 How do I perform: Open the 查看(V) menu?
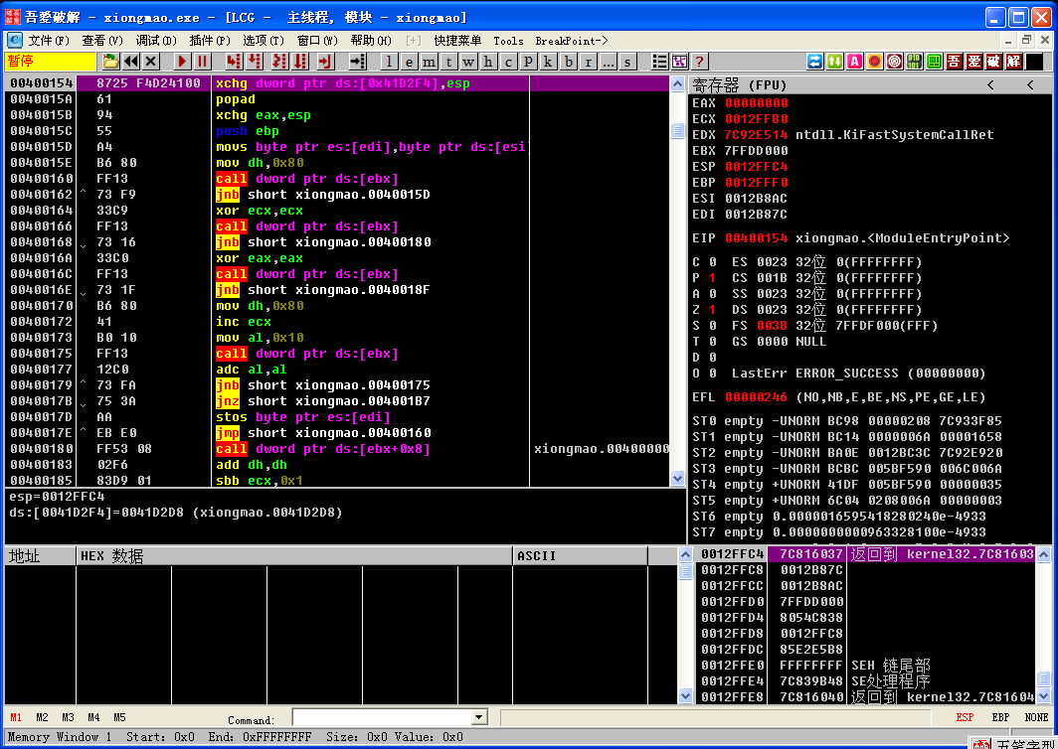coord(102,41)
